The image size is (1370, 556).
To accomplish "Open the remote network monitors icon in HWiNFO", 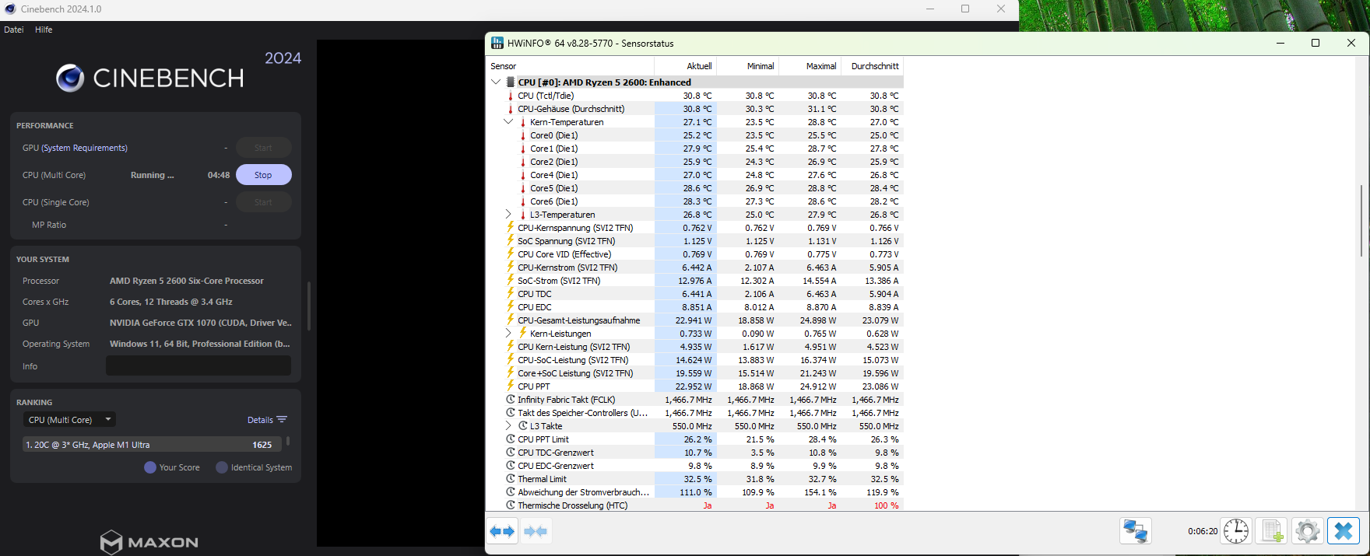I will tap(1136, 531).
